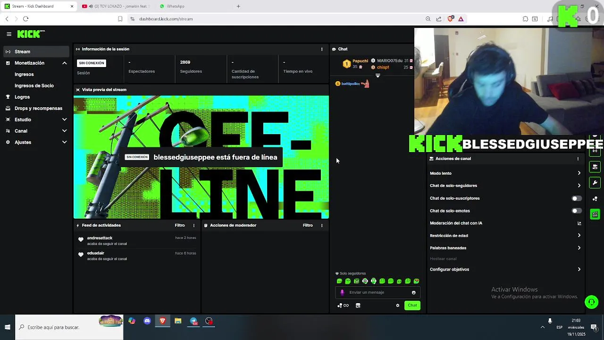Viewport: 604px width, 340px height.
Task: Select eduadair follow activity entry
Action: tap(137, 256)
